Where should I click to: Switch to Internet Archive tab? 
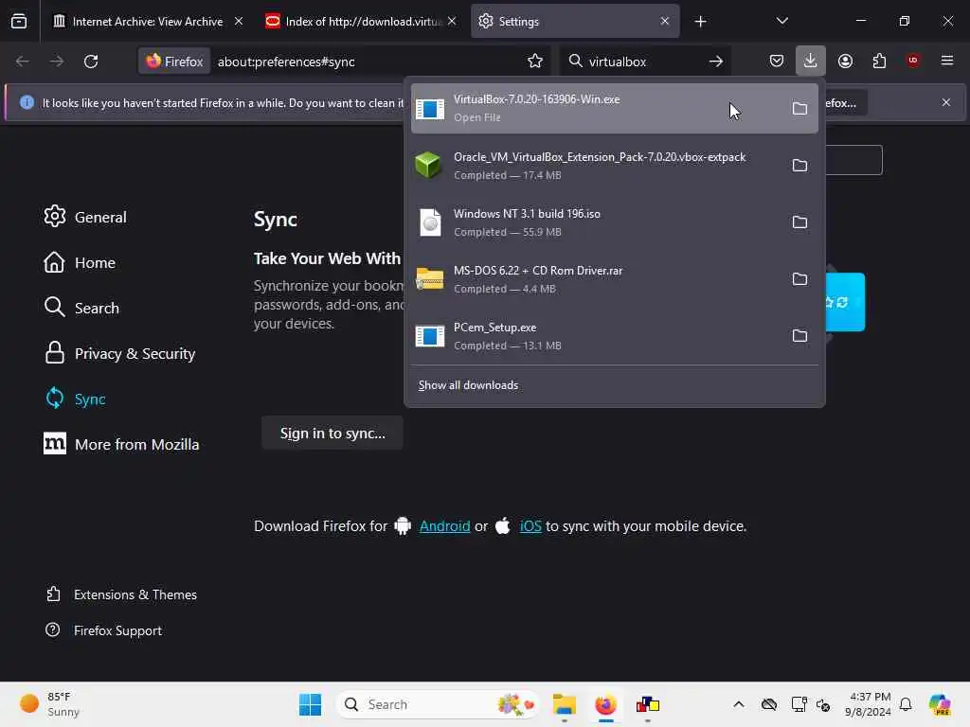tap(147, 22)
